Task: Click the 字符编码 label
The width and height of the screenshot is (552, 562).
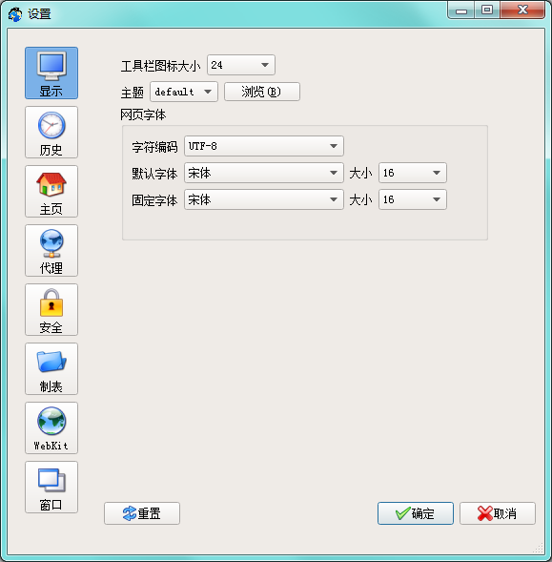Action: click(x=154, y=147)
